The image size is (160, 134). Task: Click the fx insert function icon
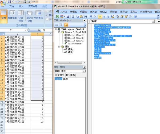coord(39,30)
